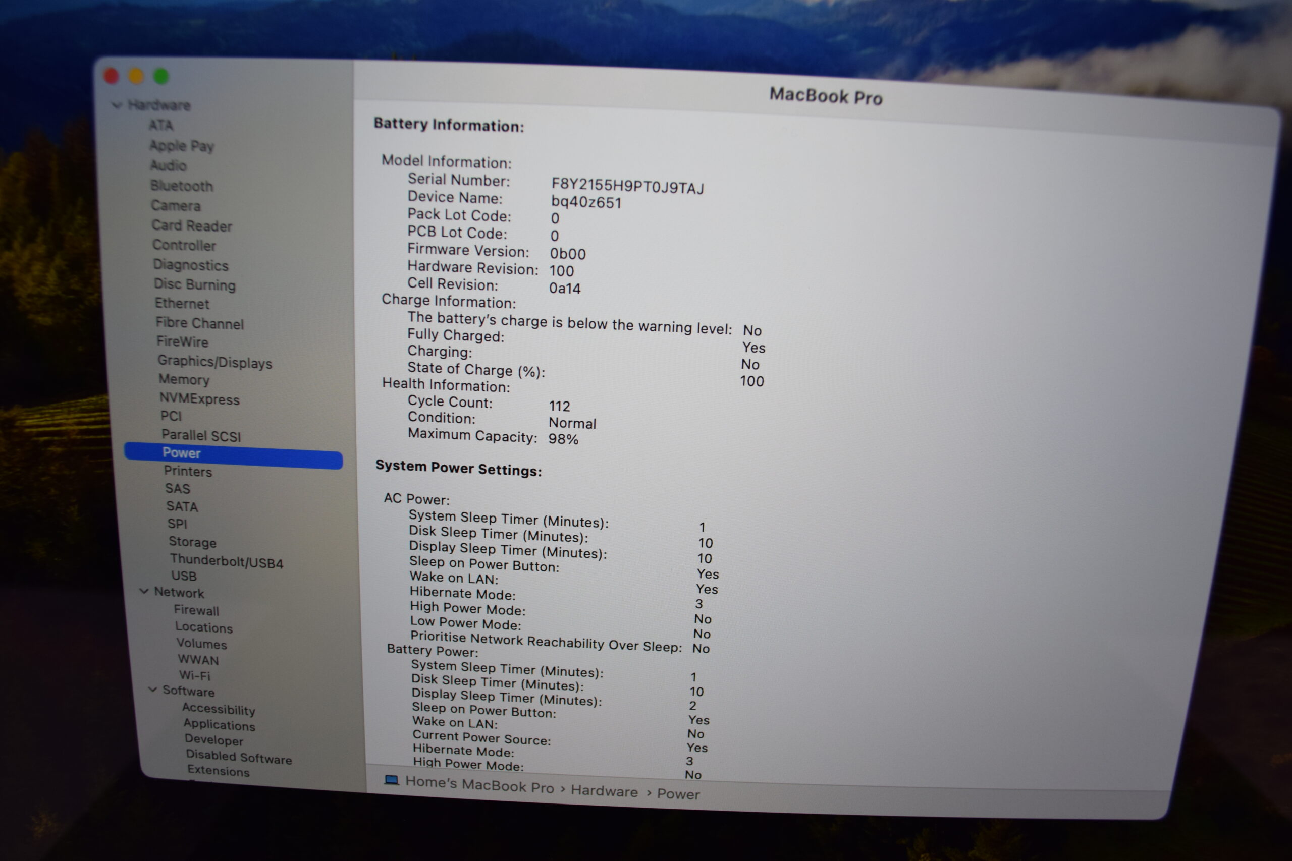Click the Software section label
The height and width of the screenshot is (861, 1292).
click(188, 691)
